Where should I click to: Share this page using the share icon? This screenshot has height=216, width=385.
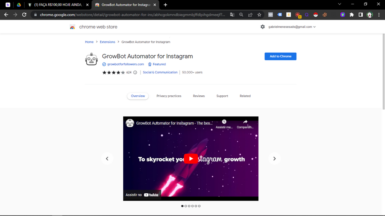250,15
